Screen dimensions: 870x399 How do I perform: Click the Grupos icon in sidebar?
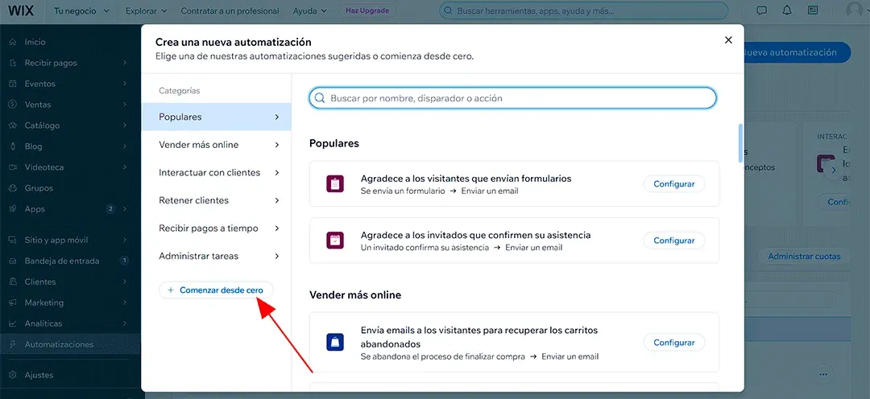tap(13, 188)
